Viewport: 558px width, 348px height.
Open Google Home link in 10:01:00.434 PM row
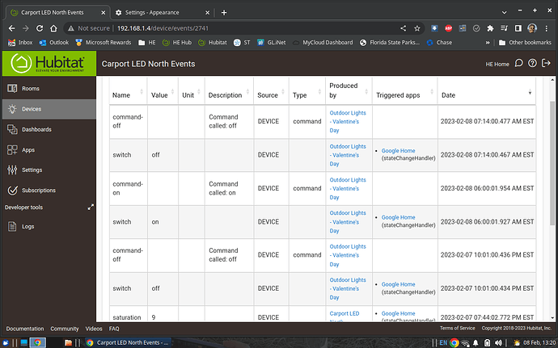pyautogui.click(x=398, y=284)
